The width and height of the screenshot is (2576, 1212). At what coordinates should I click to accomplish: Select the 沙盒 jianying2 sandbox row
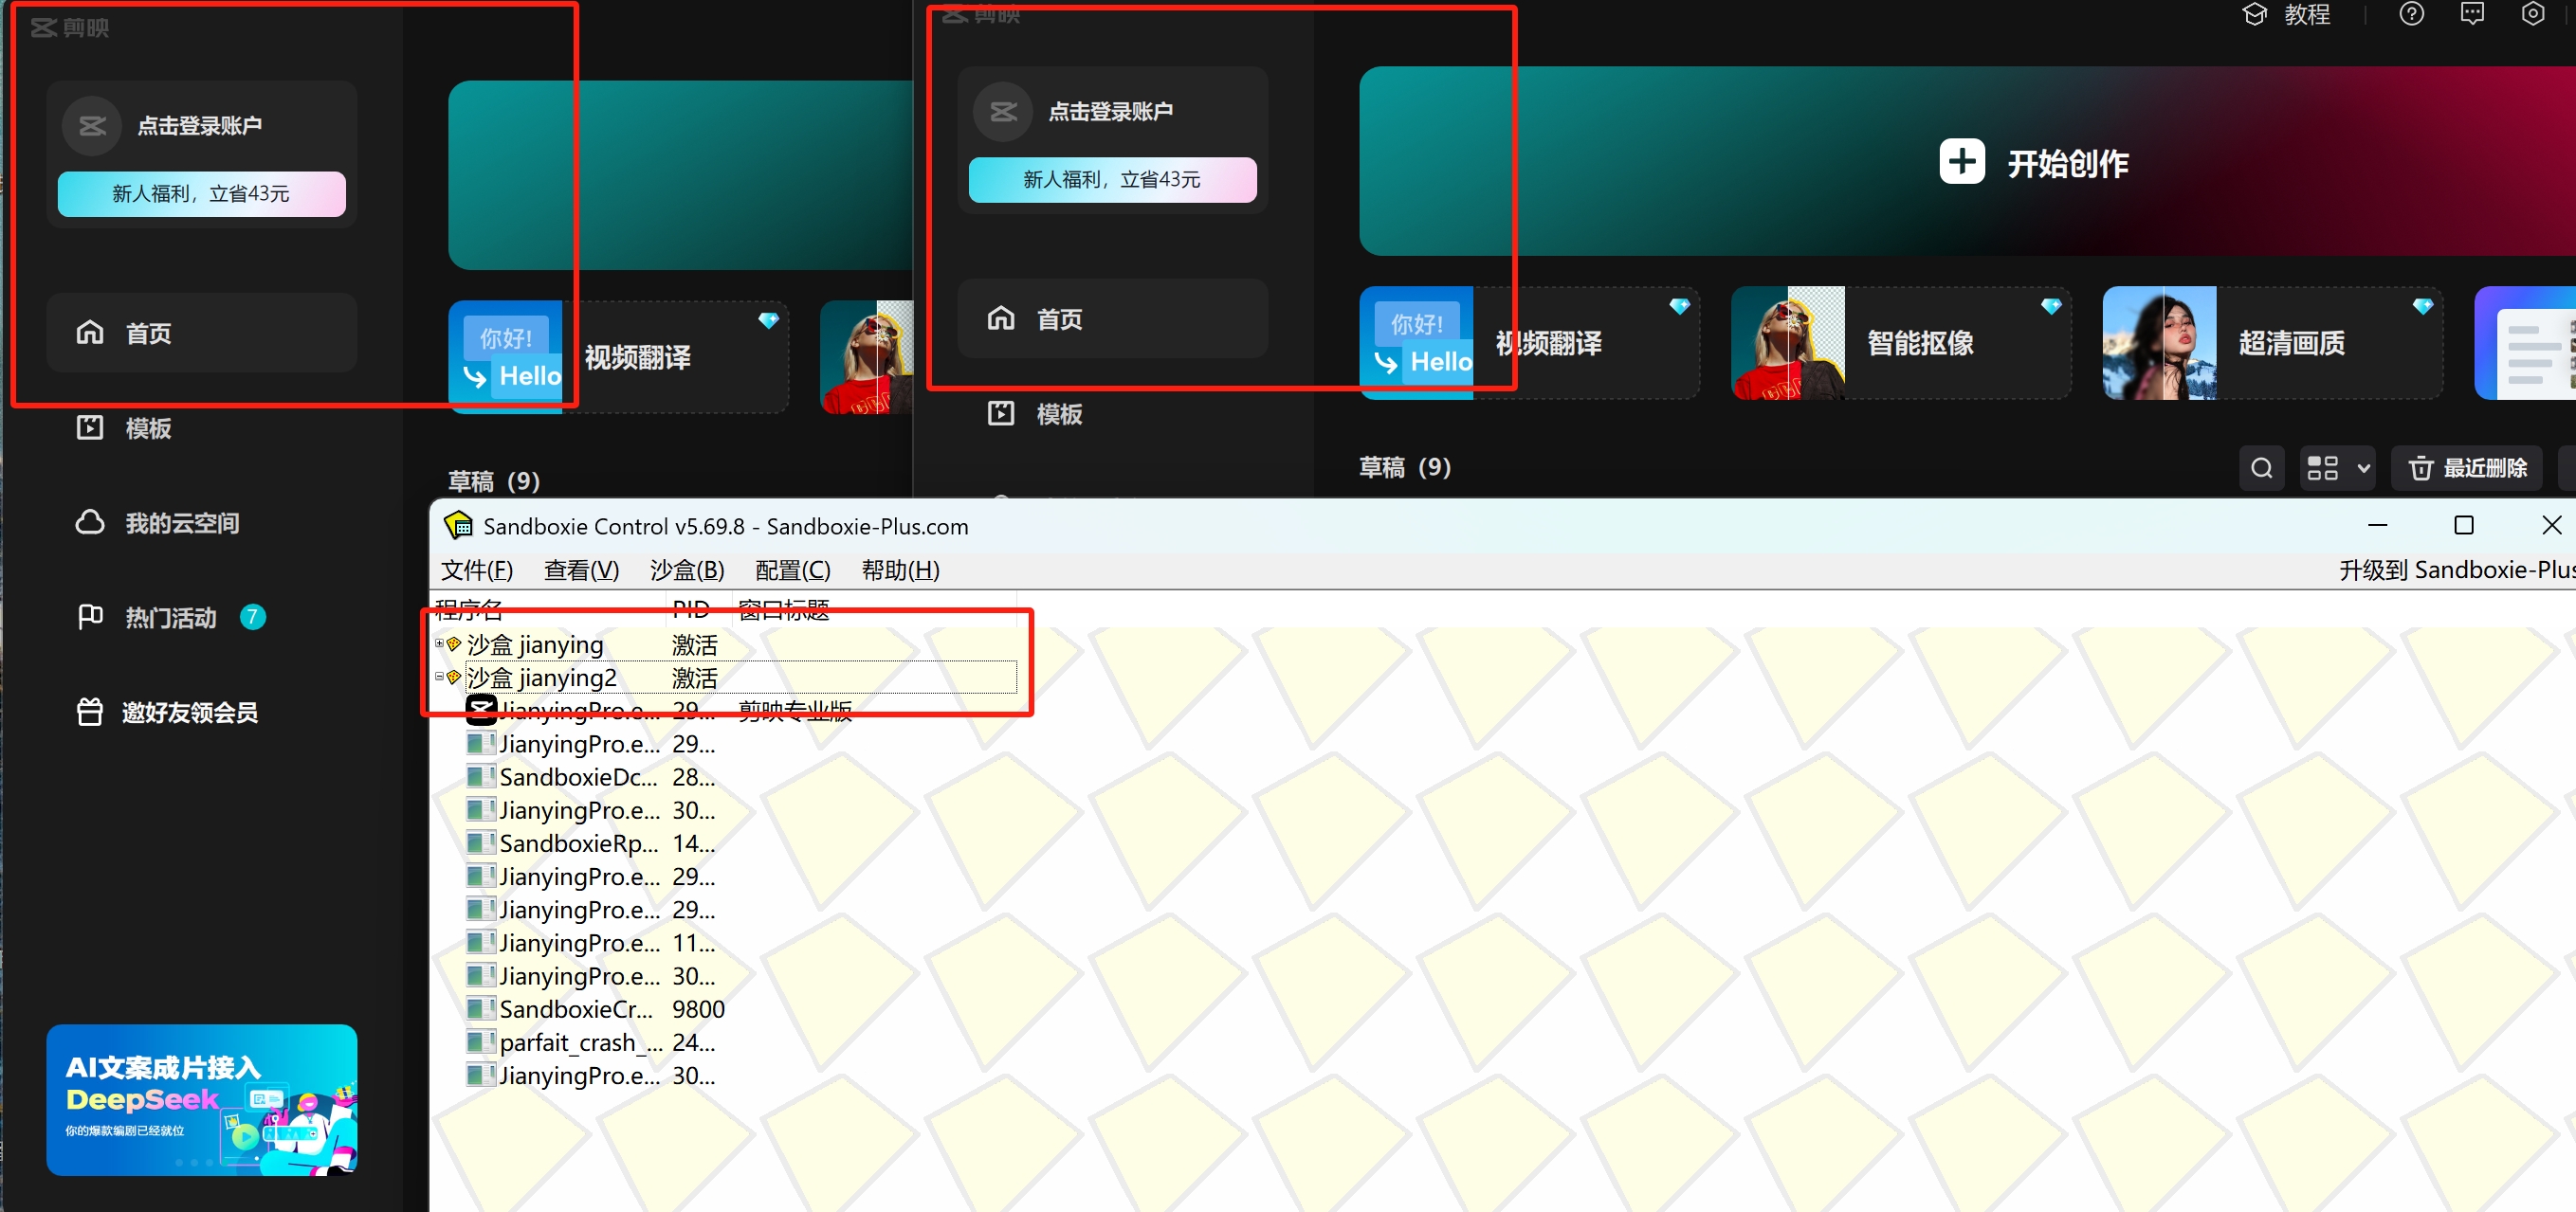click(x=742, y=678)
